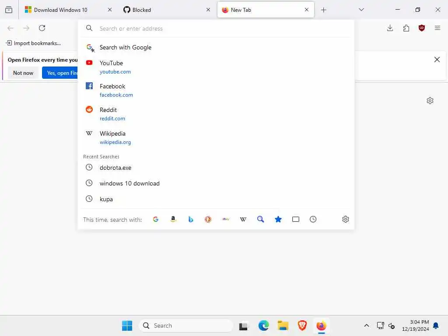Viewport: 448px width, 336px height.
Task: Select recent search windows 10 download
Action: tap(216, 183)
